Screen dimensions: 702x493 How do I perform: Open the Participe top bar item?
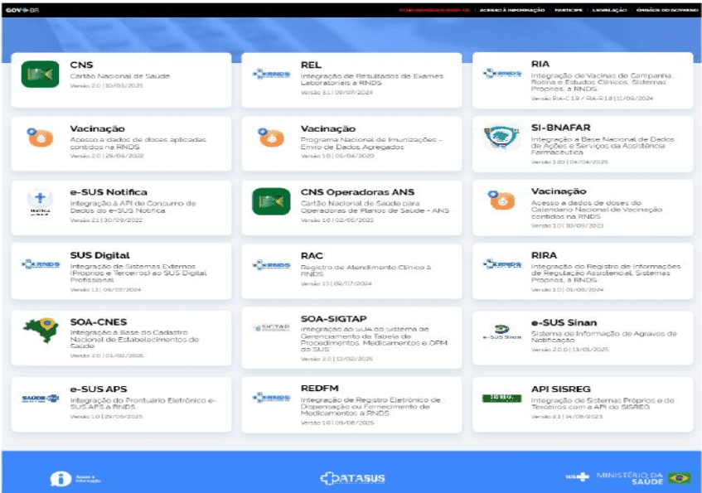(569, 10)
